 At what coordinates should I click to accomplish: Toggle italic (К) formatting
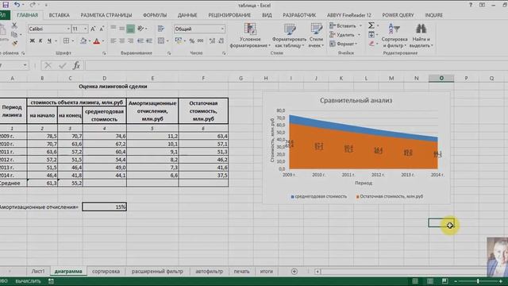click(40, 41)
